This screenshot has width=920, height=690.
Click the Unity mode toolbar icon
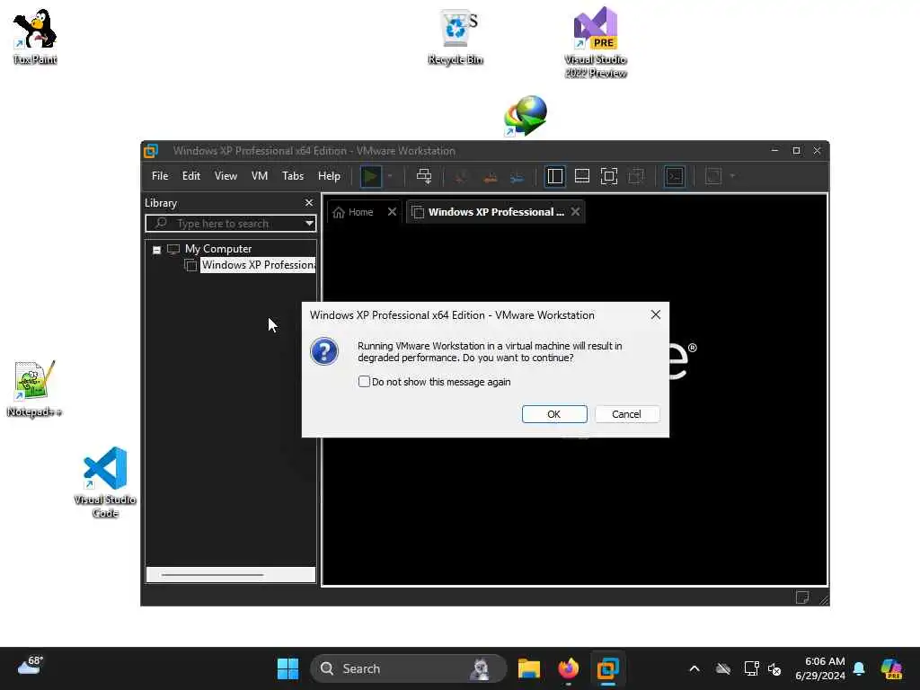[636, 176]
